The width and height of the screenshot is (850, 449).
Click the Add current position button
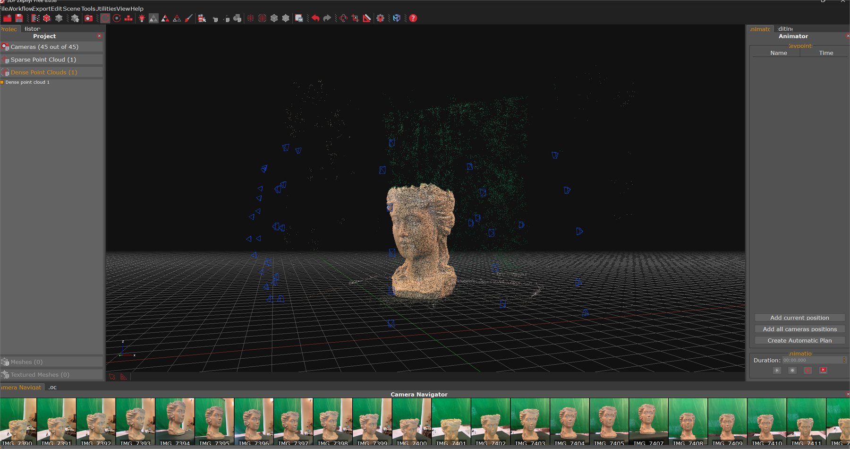tap(799, 318)
